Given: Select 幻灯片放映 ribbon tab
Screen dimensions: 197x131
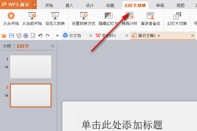Looking at the screenshot, I should pos(135,5).
